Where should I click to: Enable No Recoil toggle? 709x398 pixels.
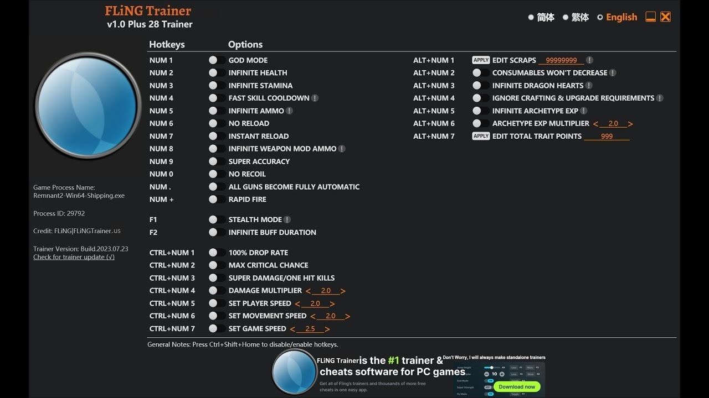click(217, 174)
